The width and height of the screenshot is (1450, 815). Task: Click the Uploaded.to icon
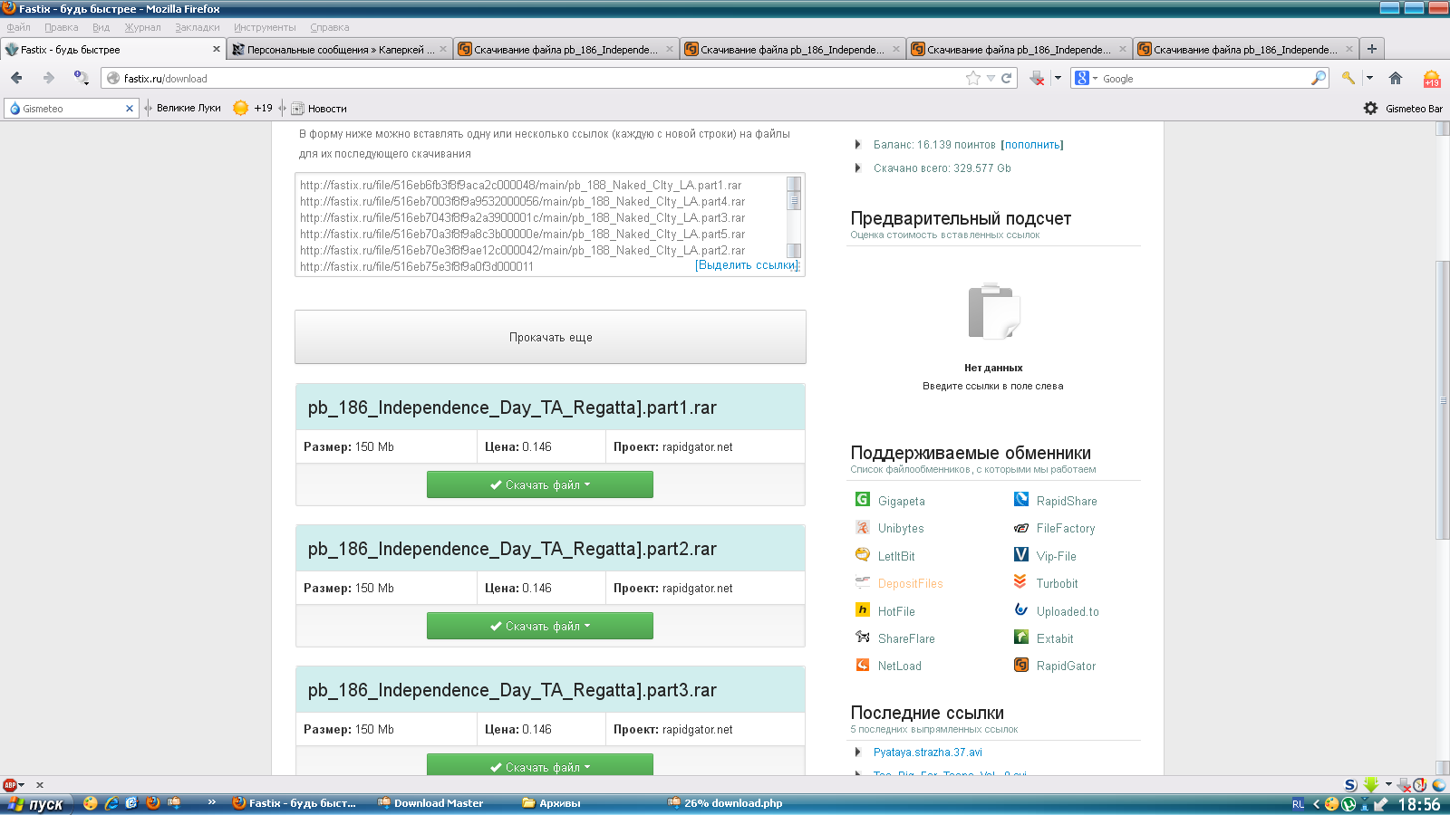click(x=1021, y=610)
